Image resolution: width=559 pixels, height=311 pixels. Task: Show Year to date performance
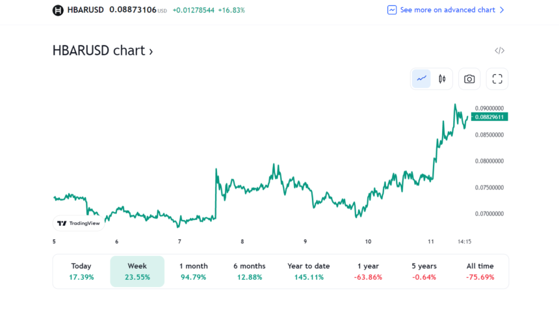click(308, 271)
